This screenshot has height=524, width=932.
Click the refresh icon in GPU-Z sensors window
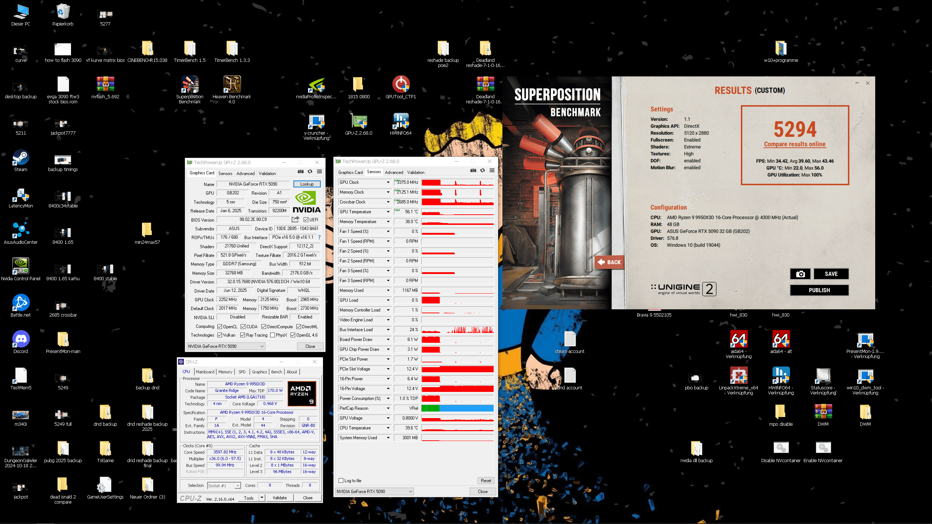482,170
